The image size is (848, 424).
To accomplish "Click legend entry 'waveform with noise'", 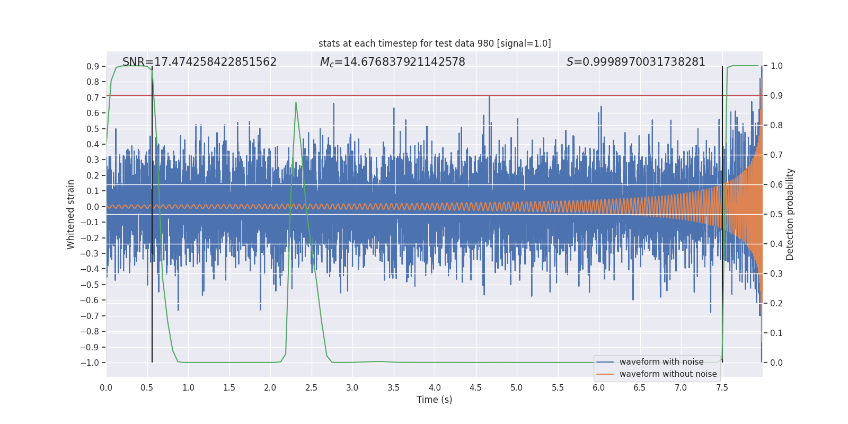I will coord(661,362).
